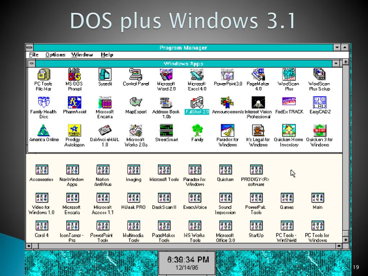Image resolution: width=368 pixels, height=276 pixels.
Task: Open the Microsoft Access 1.1 group
Action: [x=103, y=198]
